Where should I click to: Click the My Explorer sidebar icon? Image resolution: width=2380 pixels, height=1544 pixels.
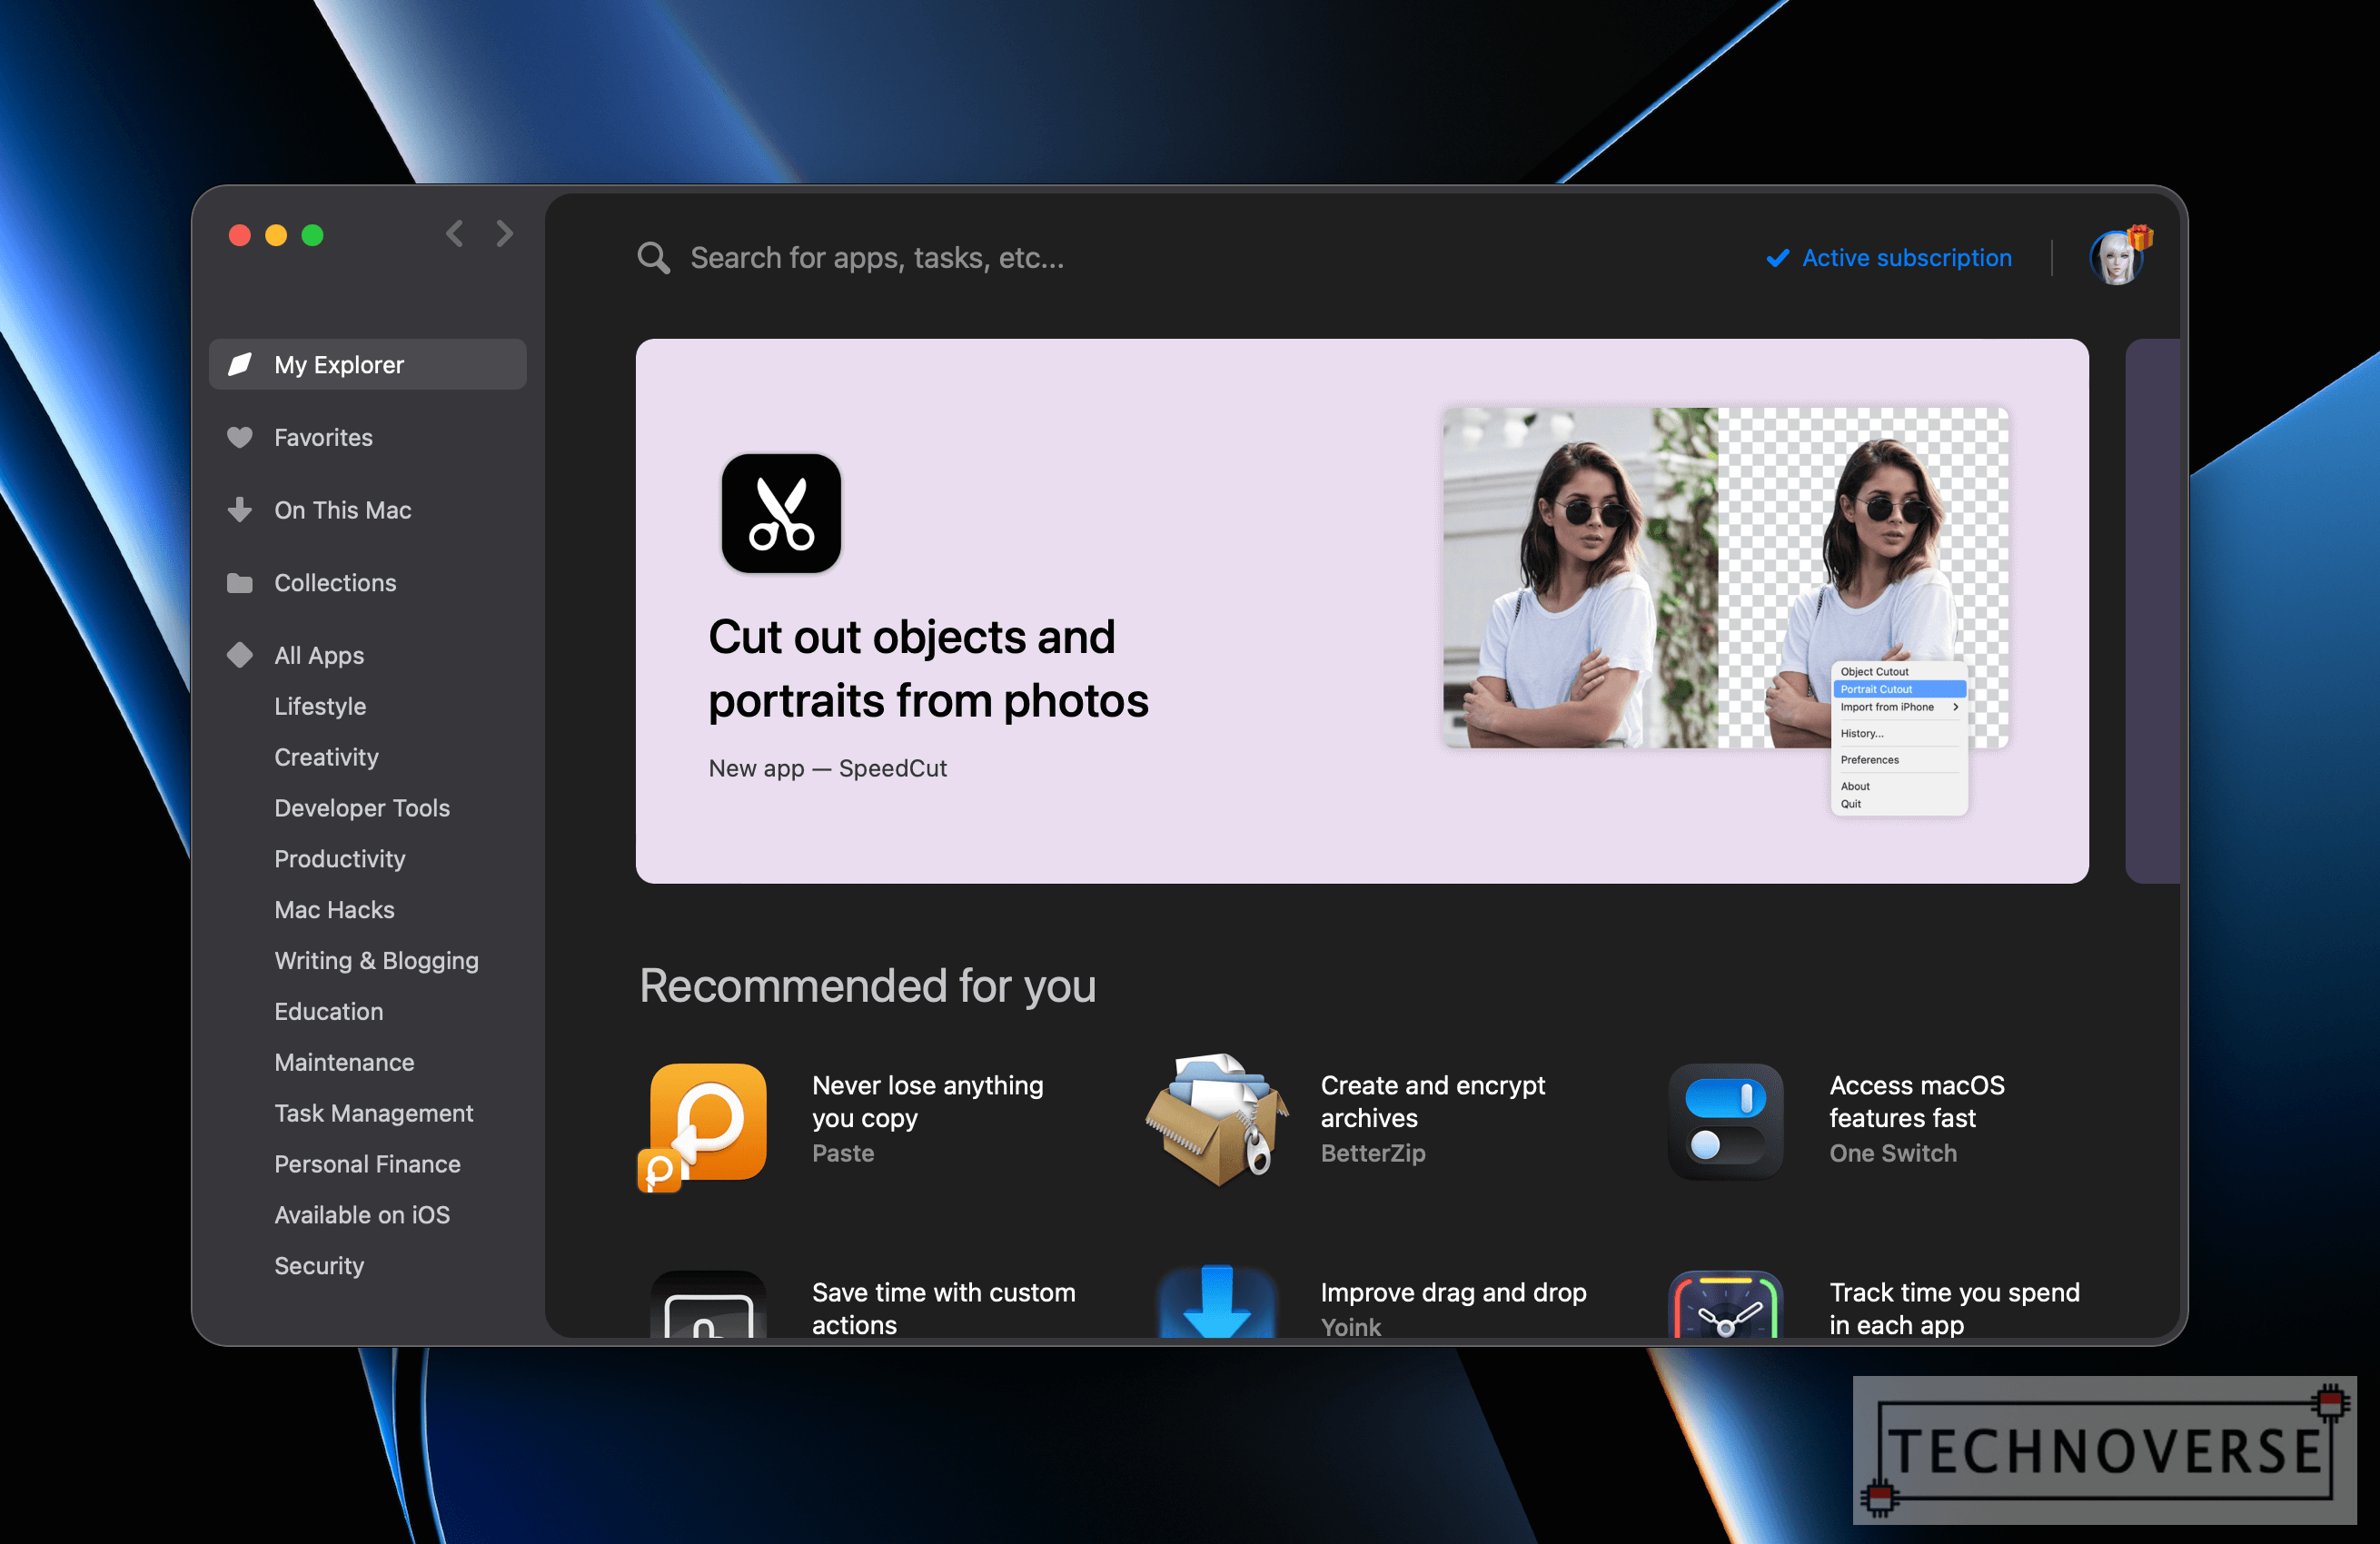(243, 364)
